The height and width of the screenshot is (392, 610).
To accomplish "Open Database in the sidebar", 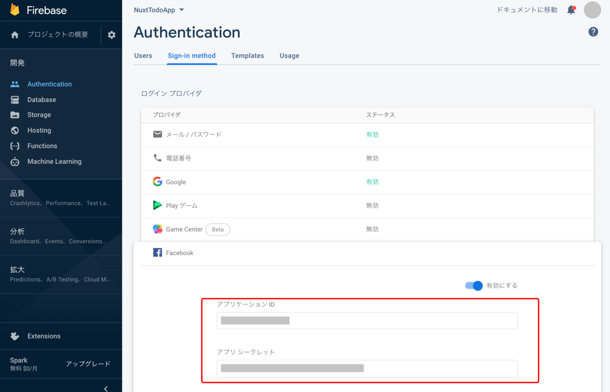I will click(41, 100).
